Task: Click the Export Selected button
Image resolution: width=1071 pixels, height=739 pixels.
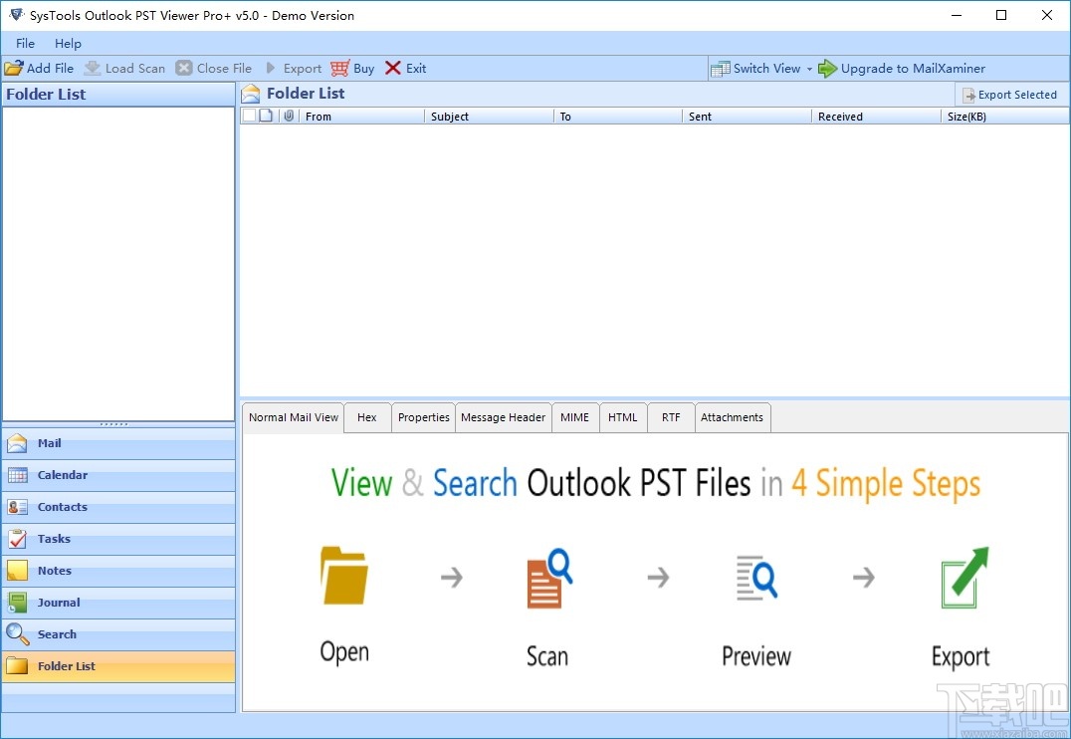Action: point(1011,94)
